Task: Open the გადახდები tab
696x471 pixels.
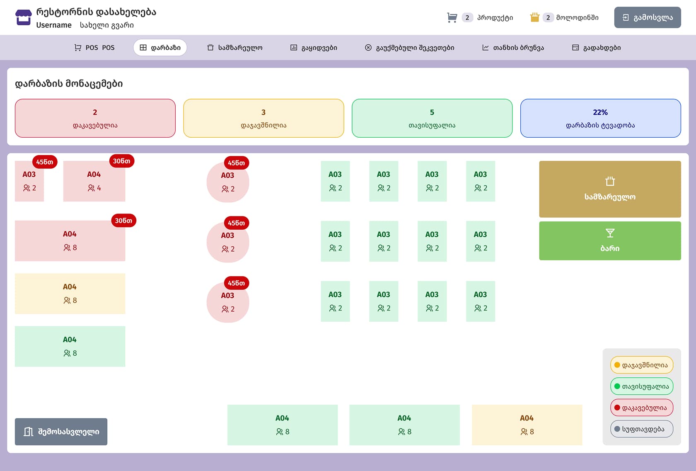Action: pyautogui.click(x=596, y=48)
